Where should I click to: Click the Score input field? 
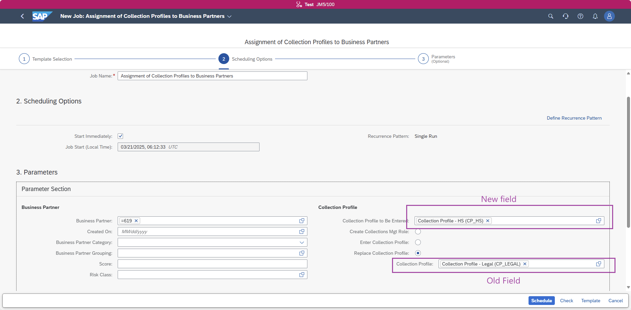212,264
